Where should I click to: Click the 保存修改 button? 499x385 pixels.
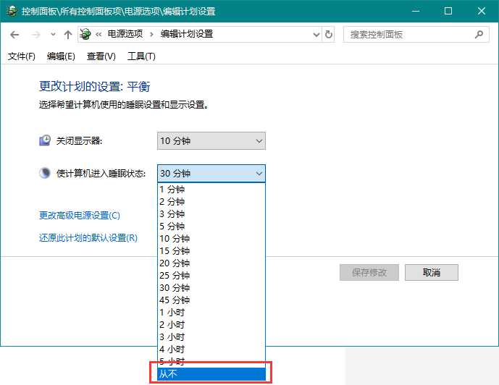[x=369, y=272]
